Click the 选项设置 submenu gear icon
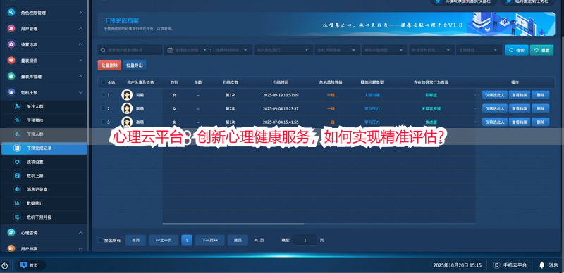Viewport: 564px width, 273px height. click(17, 162)
